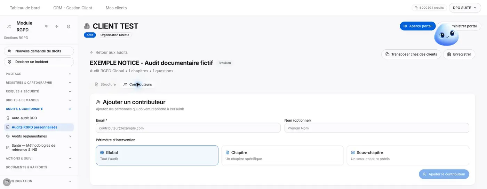Click the add-user icon beside Ajouter un contributeur heading
Screen dimensions: 487x189
98,102
